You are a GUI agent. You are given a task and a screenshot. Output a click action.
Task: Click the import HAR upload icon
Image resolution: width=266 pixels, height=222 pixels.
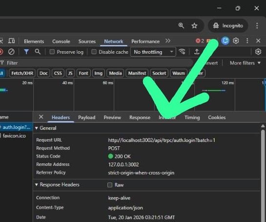197,52
